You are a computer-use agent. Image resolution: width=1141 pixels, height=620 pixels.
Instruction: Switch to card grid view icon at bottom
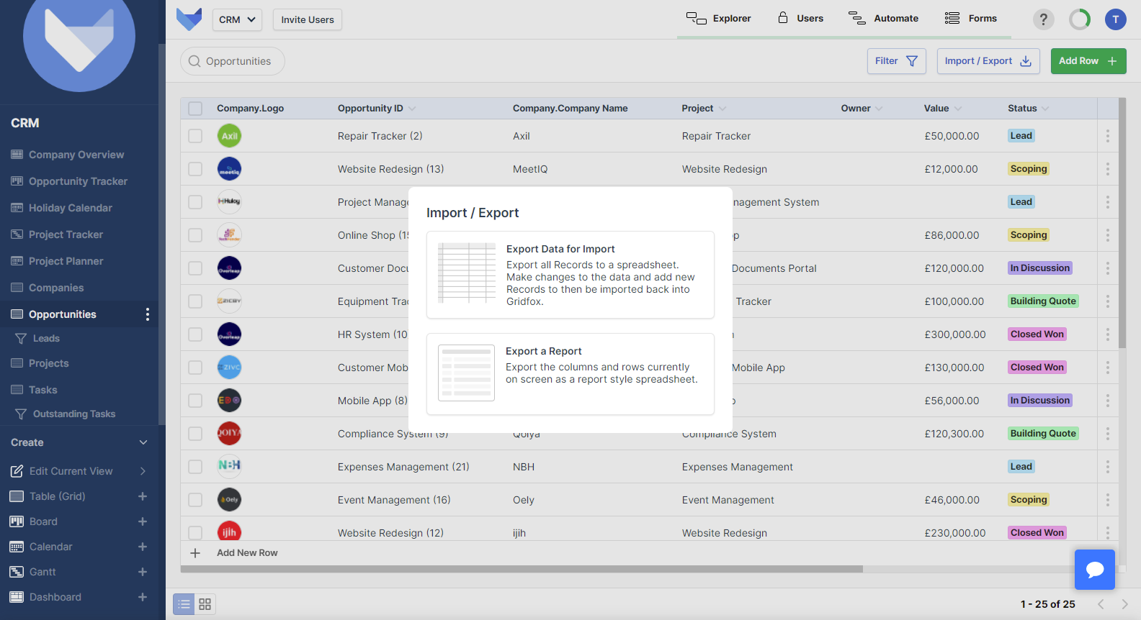205,604
